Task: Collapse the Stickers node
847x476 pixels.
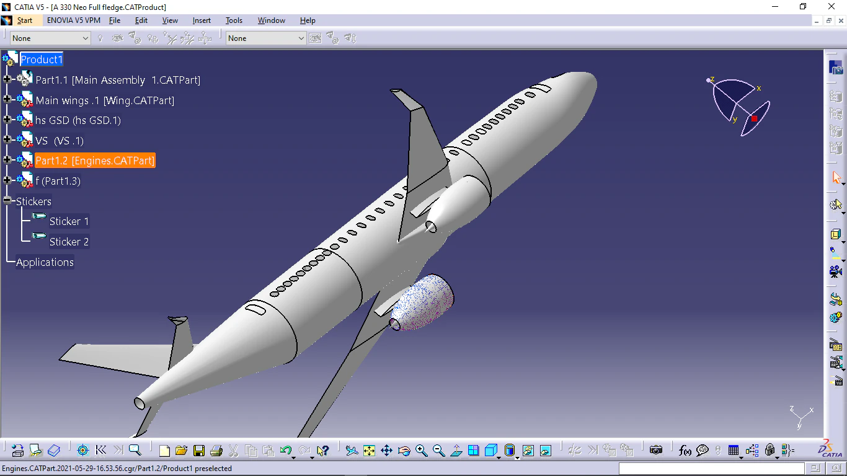Action: click(7, 200)
